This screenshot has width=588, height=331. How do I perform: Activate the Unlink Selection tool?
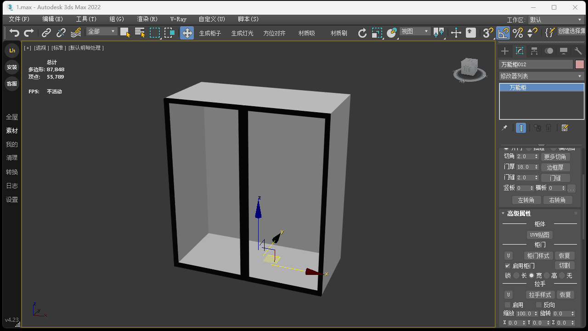(61, 33)
